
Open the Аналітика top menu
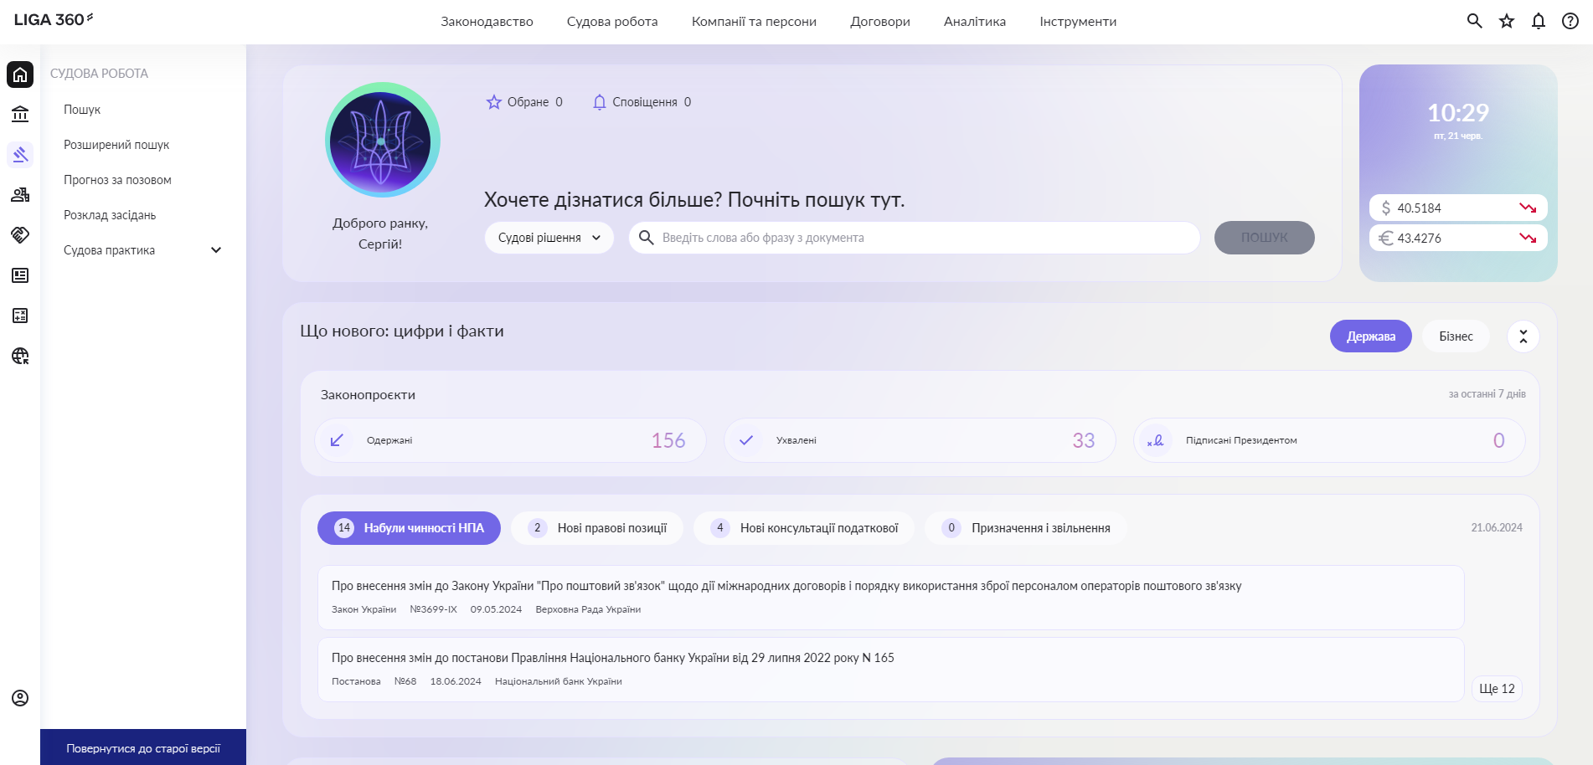[974, 22]
